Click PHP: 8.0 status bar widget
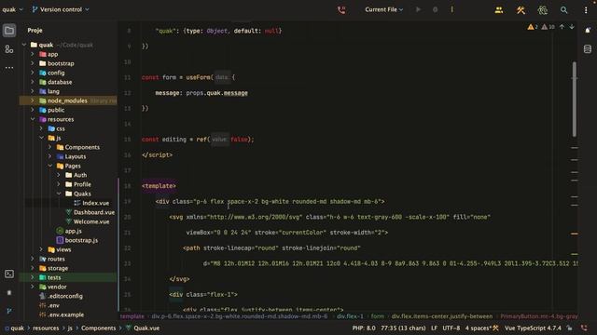Screen dimensions: 597x335 click(x=364, y=328)
